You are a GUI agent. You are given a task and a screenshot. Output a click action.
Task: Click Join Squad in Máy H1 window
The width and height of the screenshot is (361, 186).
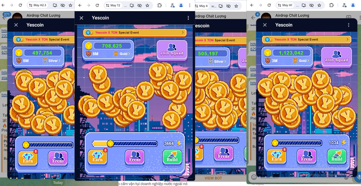click(x=336, y=57)
